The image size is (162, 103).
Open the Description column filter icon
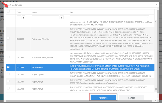[147, 17]
